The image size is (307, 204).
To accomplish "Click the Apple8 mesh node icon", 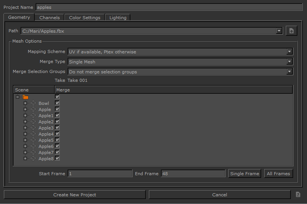I will [x=33, y=159].
